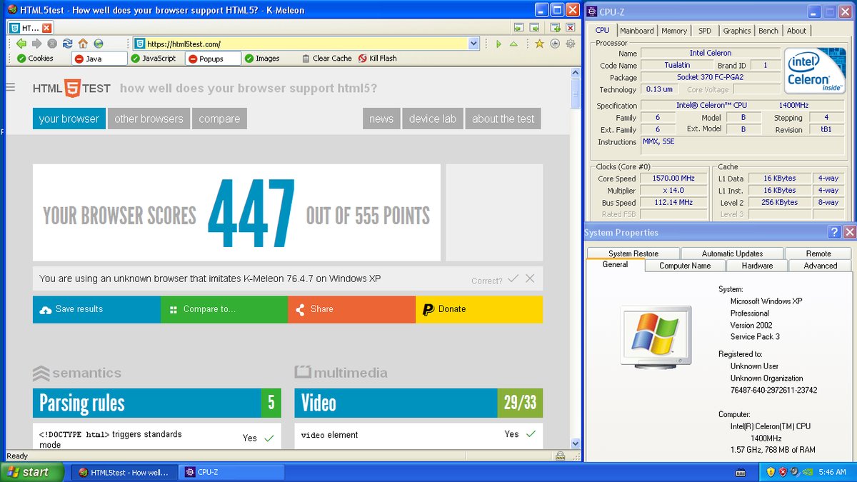Click the yellow Donate button

click(479, 309)
